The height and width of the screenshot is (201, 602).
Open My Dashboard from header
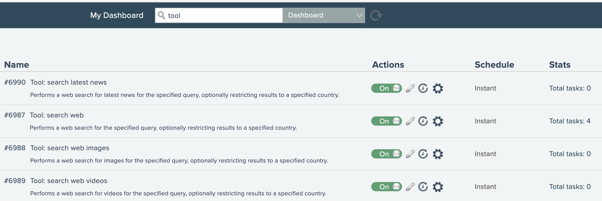(117, 15)
